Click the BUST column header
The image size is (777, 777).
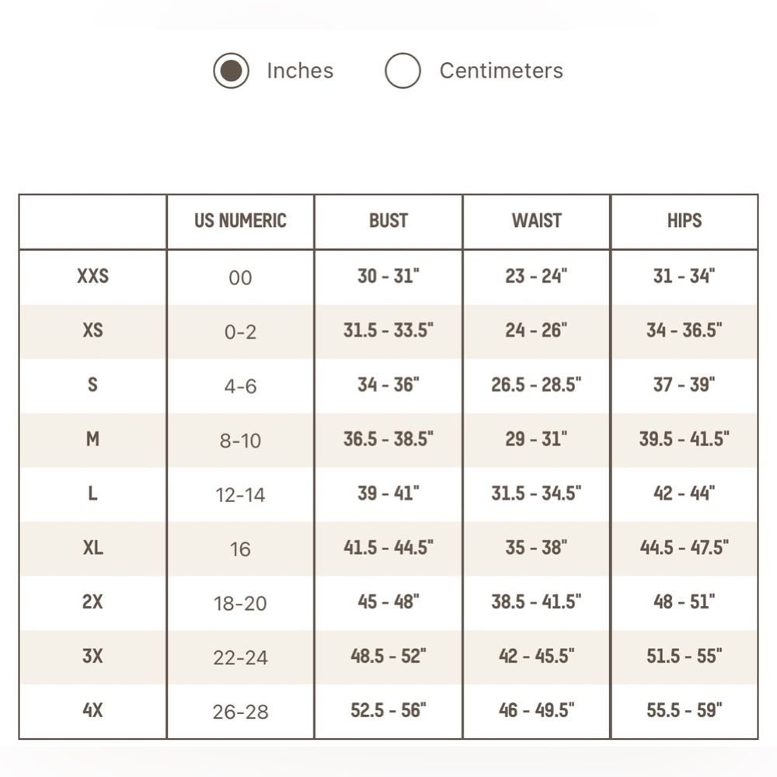[388, 221]
